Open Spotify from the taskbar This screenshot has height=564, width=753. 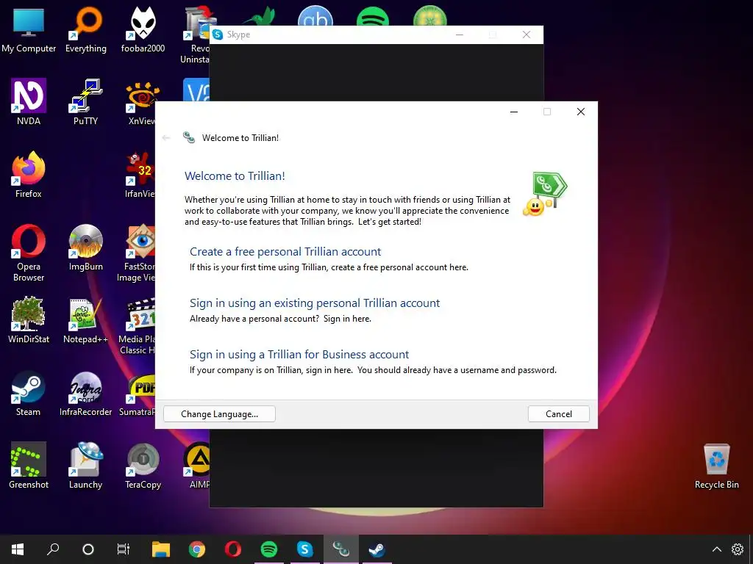tap(269, 549)
